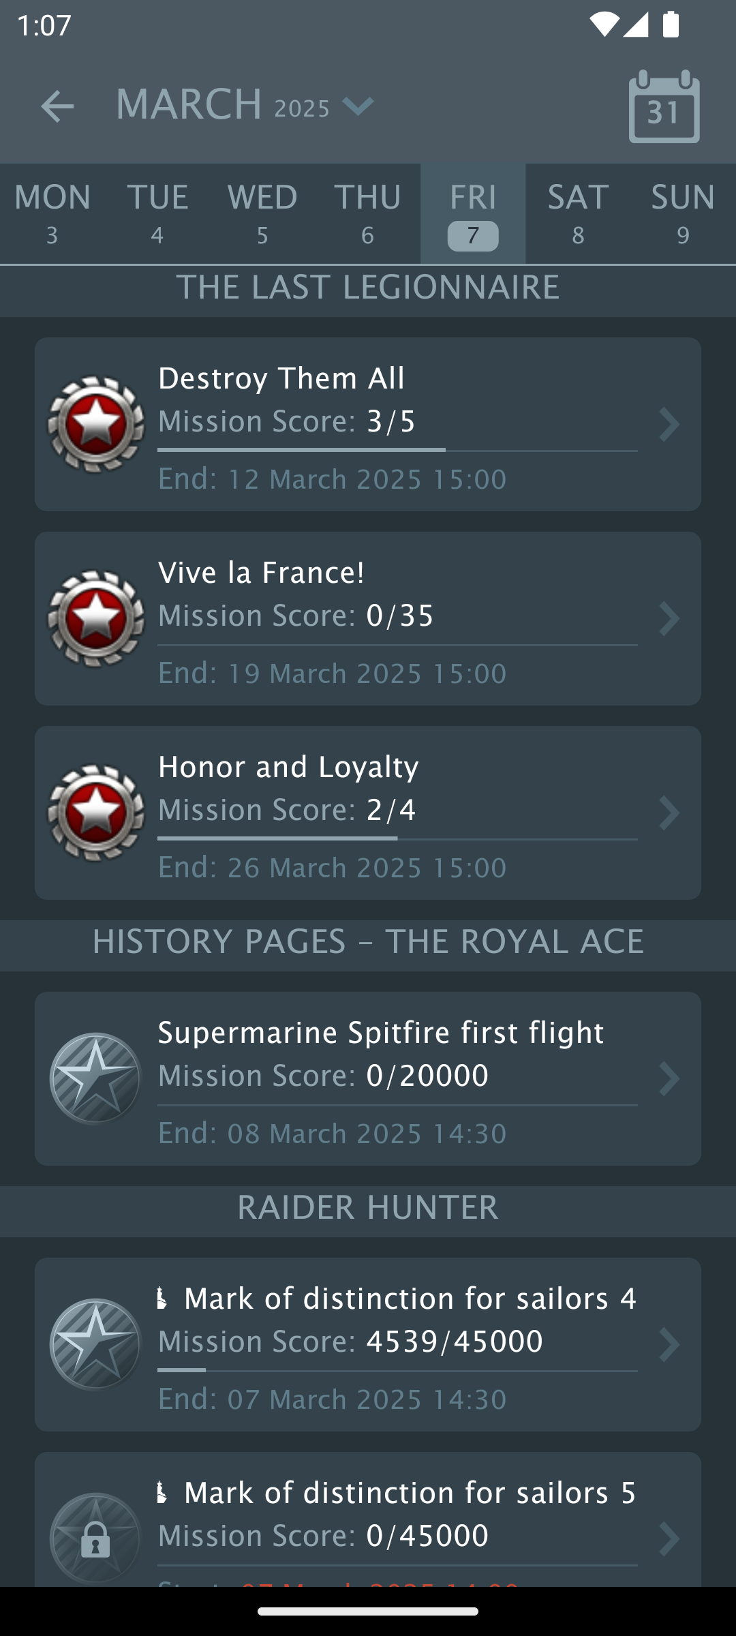
Task: Tap the Supermarine Spitfire silver star badge
Action: (95, 1078)
